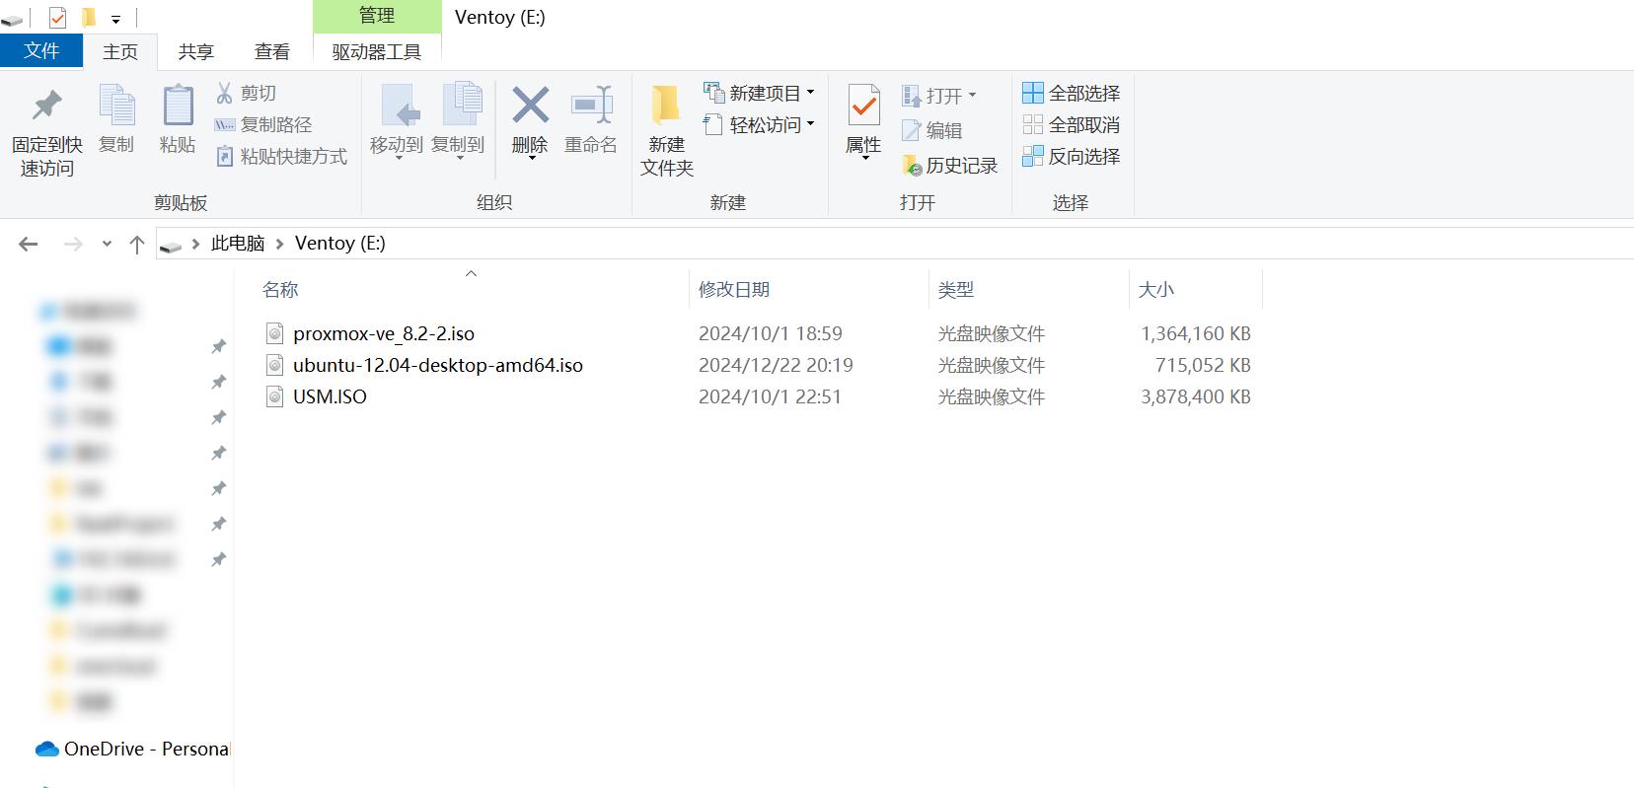Click the 粘贴 clipboard icon

178,106
